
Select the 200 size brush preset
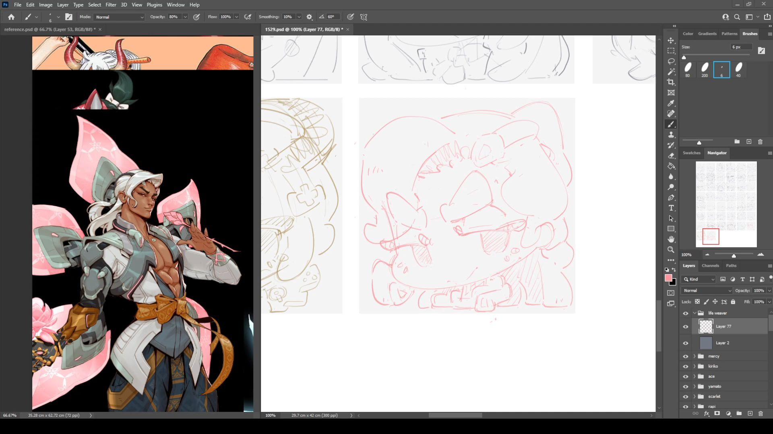point(705,70)
